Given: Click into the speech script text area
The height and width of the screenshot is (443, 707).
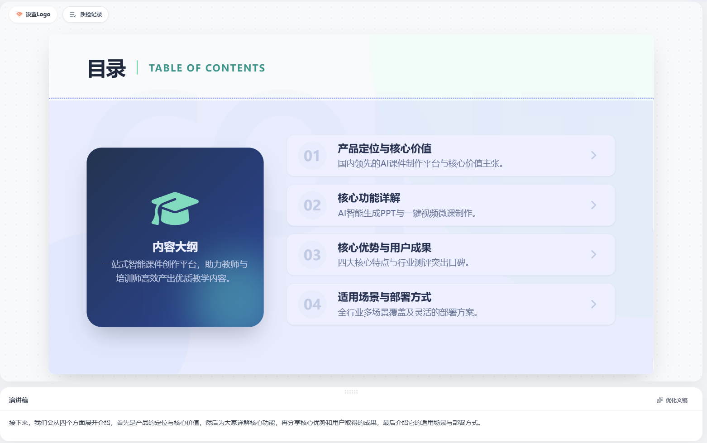Looking at the screenshot, I should tap(351, 423).
